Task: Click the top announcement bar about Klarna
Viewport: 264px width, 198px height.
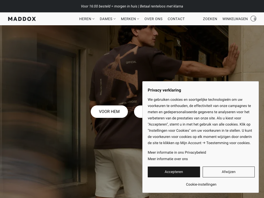Action: (x=132, y=6)
